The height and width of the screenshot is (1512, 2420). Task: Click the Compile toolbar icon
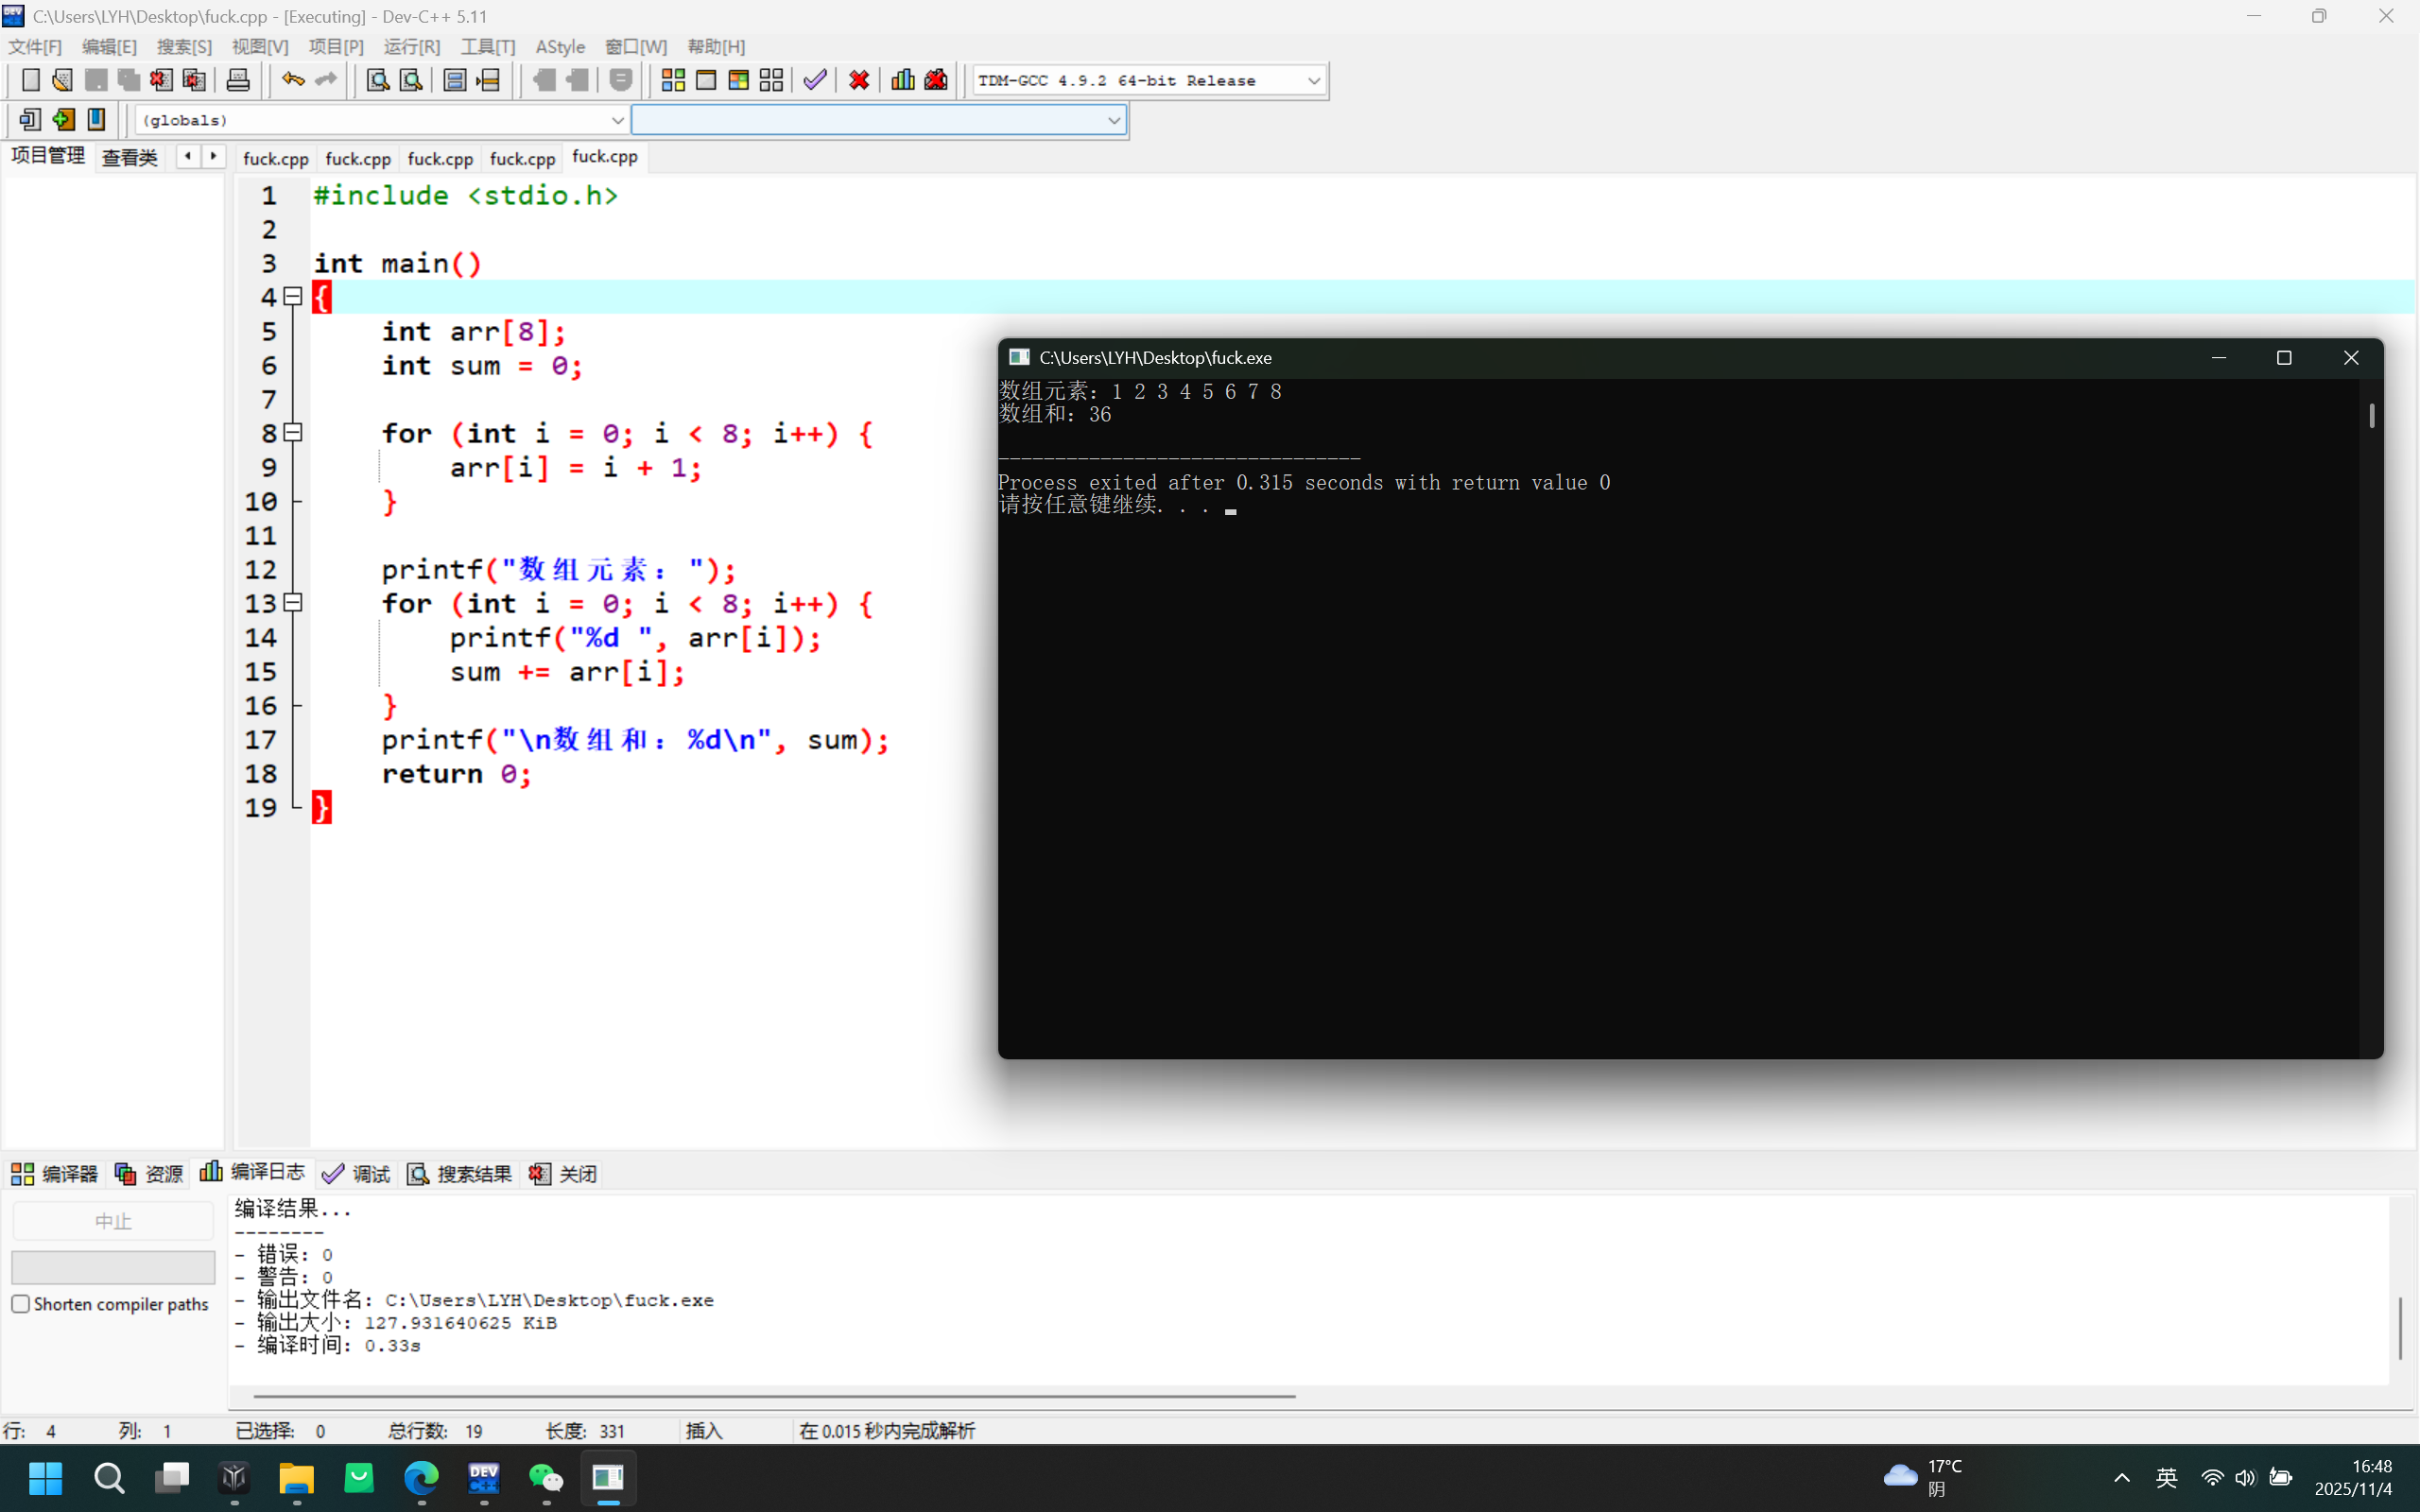click(x=673, y=80)
